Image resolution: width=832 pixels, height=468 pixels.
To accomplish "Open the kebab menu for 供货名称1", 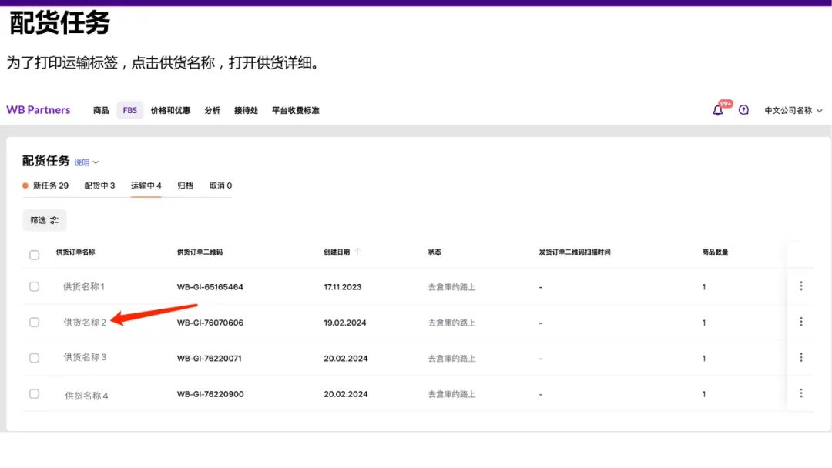I will [x=801, y=286].
